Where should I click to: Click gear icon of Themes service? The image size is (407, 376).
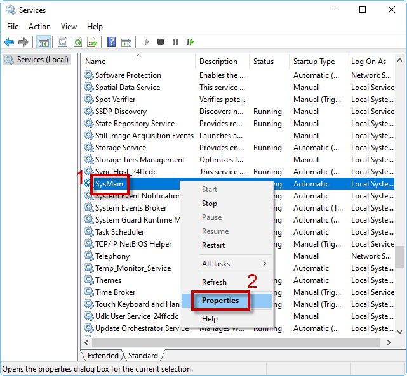pyautogui.click(x=89, y=280)
